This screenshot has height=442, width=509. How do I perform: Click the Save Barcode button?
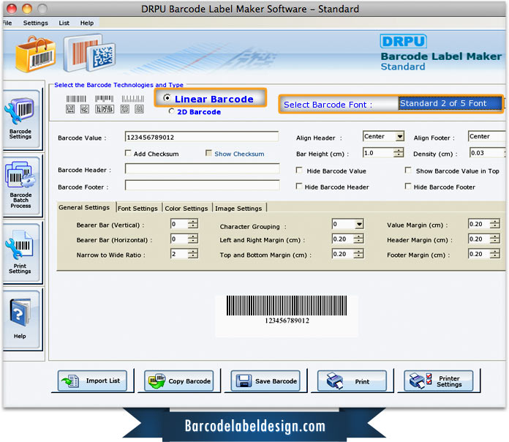265,381
